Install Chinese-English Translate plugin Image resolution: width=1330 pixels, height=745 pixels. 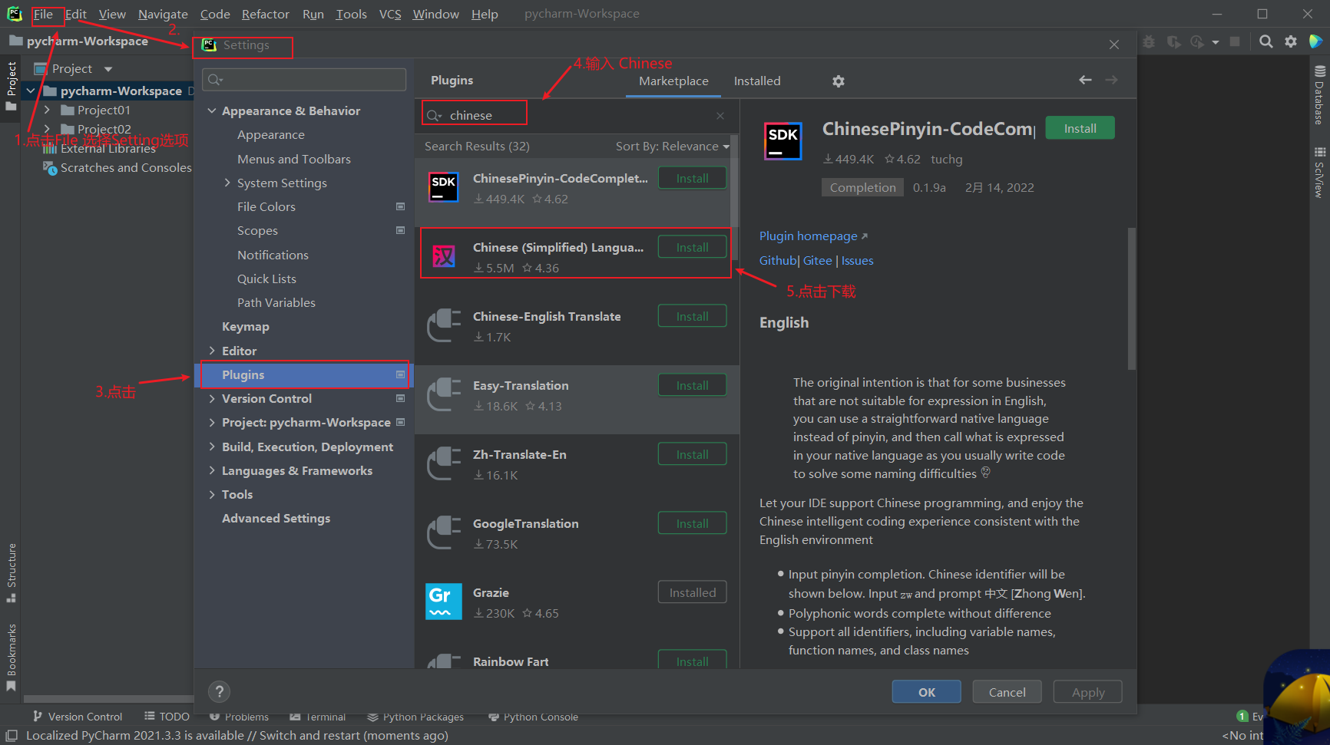(692, 316)
